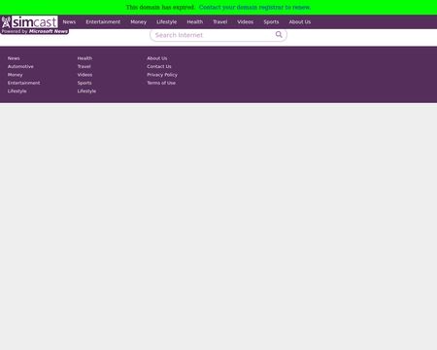
Task: Click the Money link in the footer
Action: (16, 75)
